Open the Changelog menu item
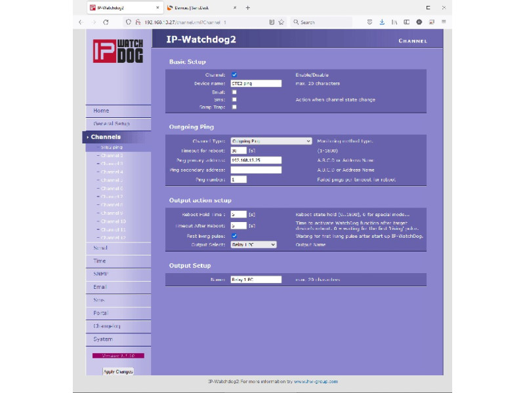The width and height of the screenshot is (525, 393). (x=119, y=326)
